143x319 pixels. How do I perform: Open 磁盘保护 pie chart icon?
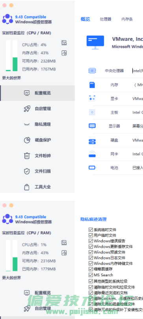click(x=27, y=140)
